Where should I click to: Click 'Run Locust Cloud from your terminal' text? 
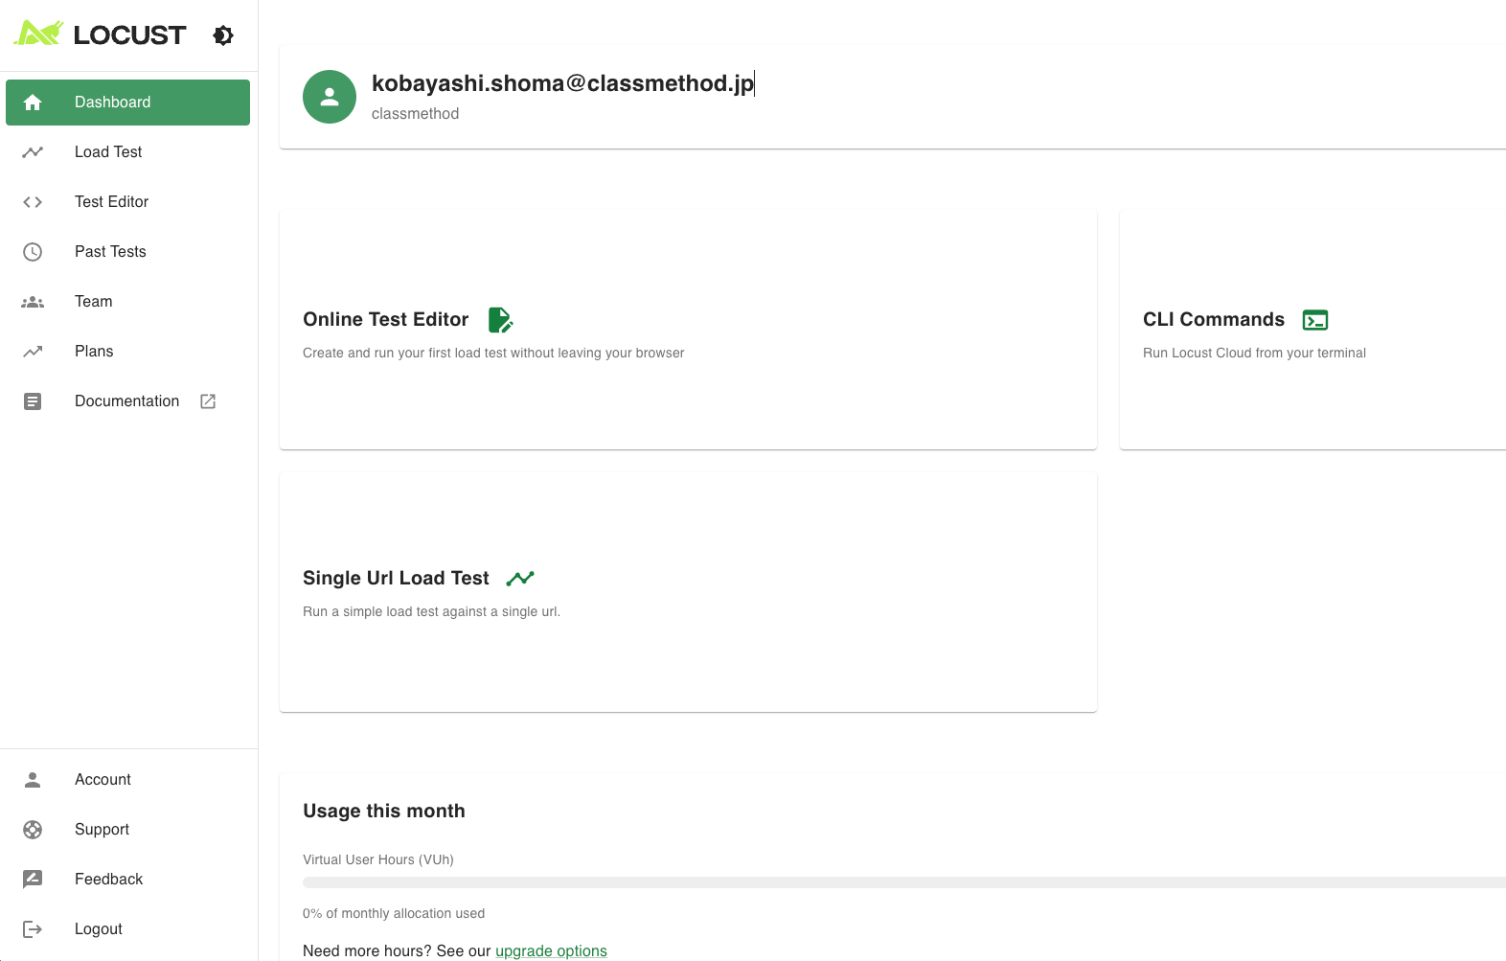coord(1254,354)
